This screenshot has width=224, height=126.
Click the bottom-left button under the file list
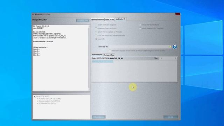tap(99, 117)
